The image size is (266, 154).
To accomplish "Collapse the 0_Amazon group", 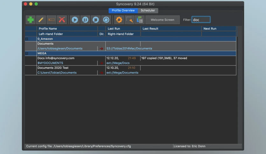I will 27,39.
